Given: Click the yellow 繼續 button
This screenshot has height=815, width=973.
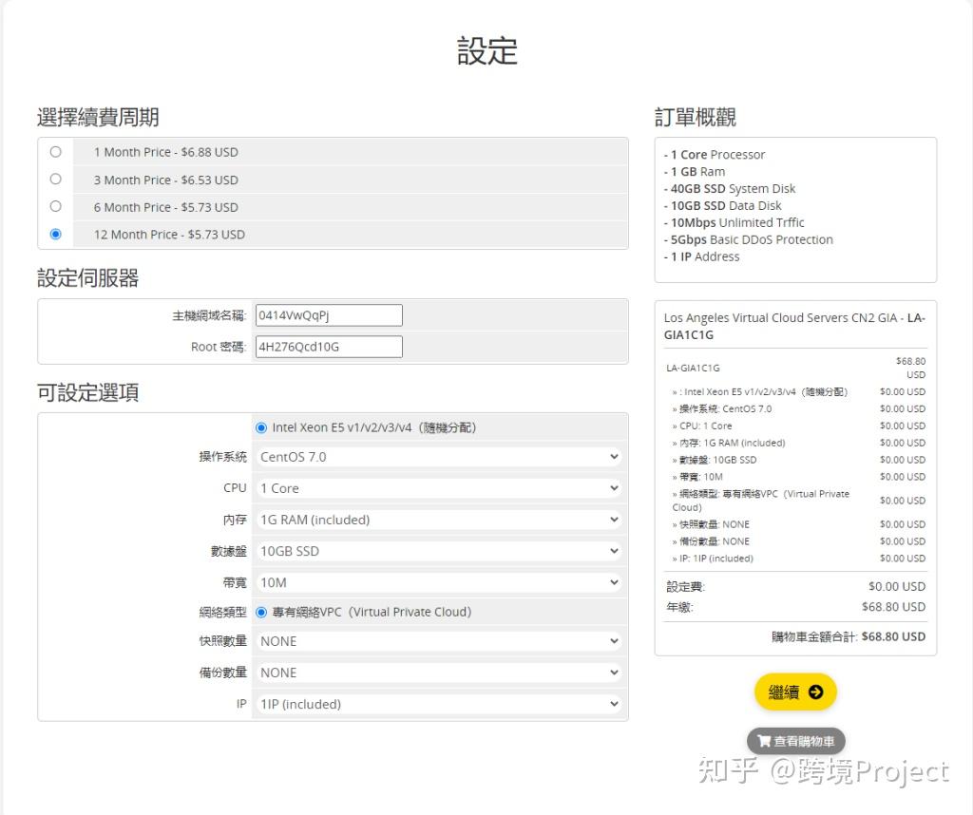Looking at the screenshot, I should pos(794,692).
